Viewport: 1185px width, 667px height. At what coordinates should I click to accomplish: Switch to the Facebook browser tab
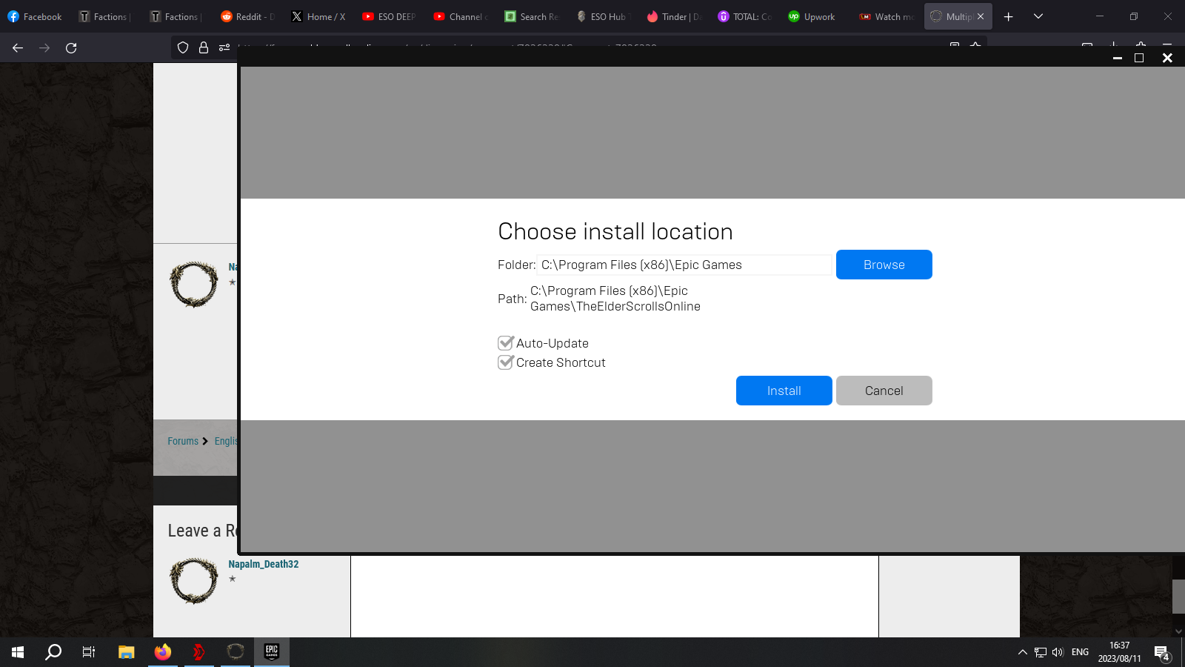coord(35,16)
